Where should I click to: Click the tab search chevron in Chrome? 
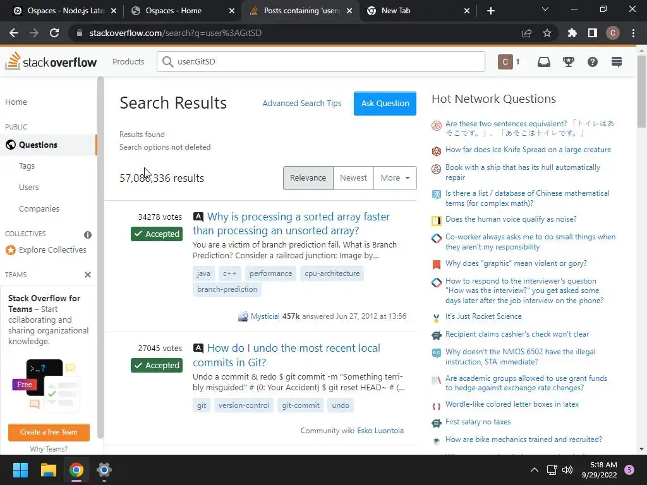[x=545, y=9]
